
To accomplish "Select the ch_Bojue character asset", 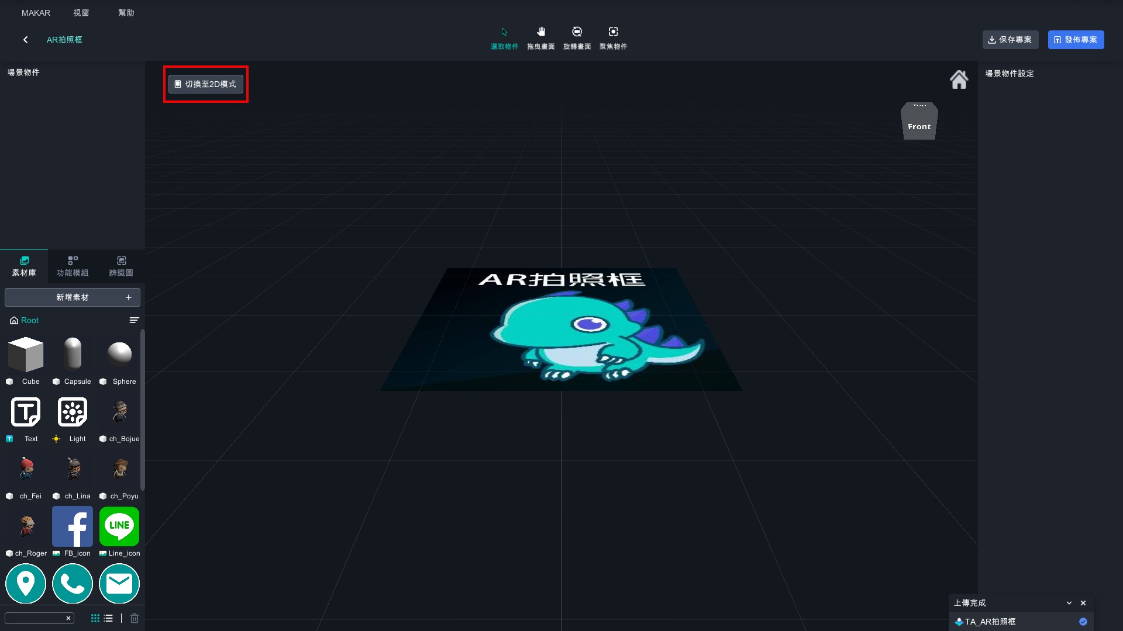I will (x=120, y=412).
